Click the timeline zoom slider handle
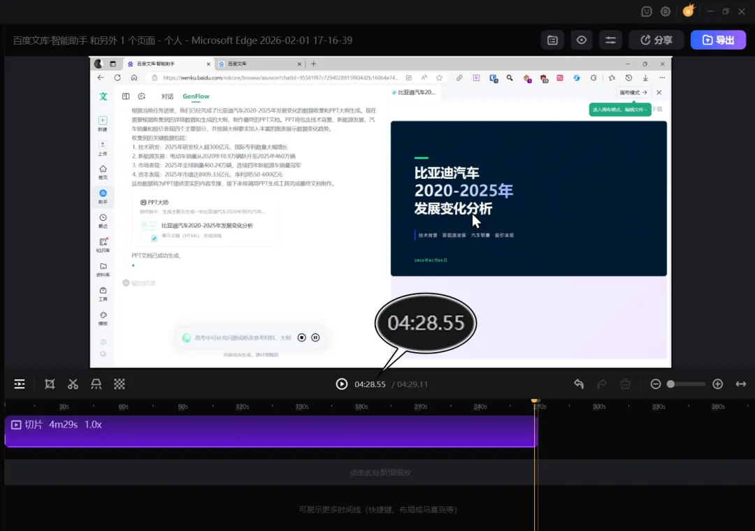Screen dimensions: 755x531 (670, 384)
